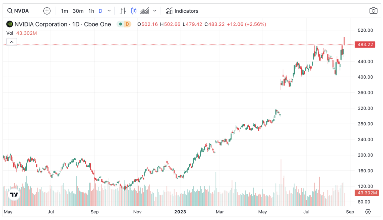Image resolution: width=383 pixels, height=220 pixels.
Task: Click the 400.00 price axis label
Action: [365, 77]
